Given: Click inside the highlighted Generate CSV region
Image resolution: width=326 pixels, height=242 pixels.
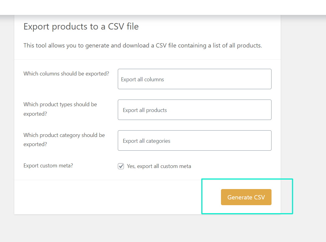Looking at the screenshot, I should (x=246, y=197).
